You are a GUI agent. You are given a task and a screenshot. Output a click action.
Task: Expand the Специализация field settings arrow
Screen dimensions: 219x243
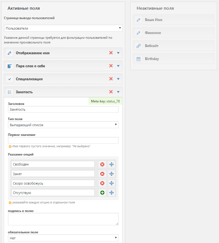(x=118, y=79)
